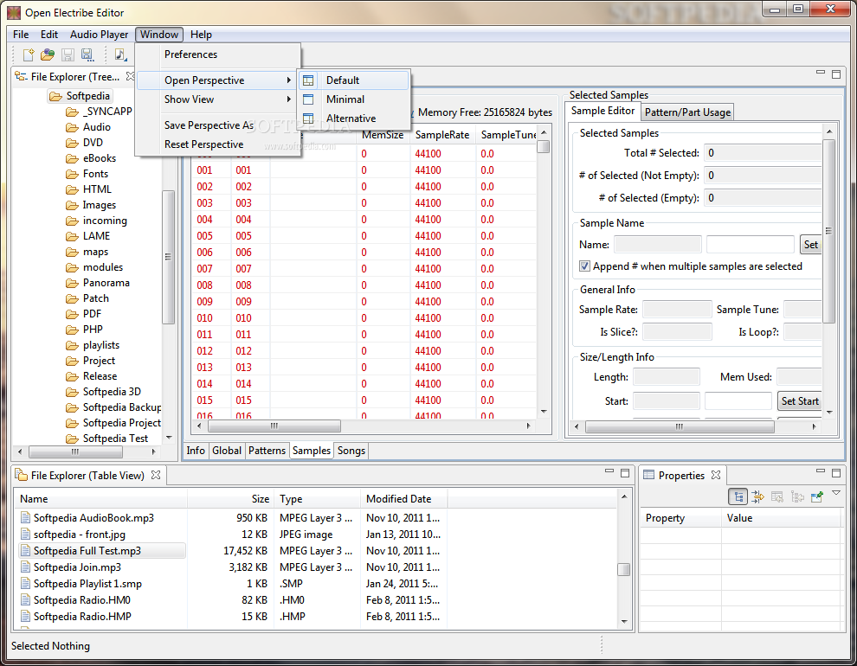Viewport: 857px width, 666px height.
Task: Click the Save As toolbar icon
Action: (87, 55)
